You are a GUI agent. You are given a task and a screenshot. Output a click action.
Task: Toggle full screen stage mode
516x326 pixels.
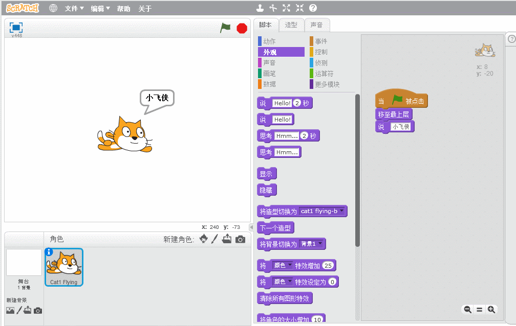(x=16, y=27)
